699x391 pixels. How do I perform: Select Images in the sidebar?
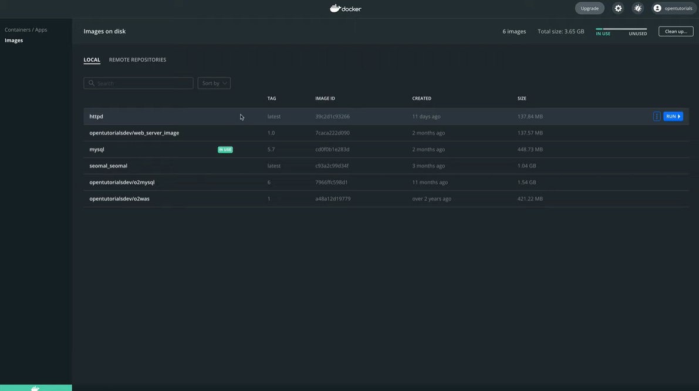click(x=14, y=41)
